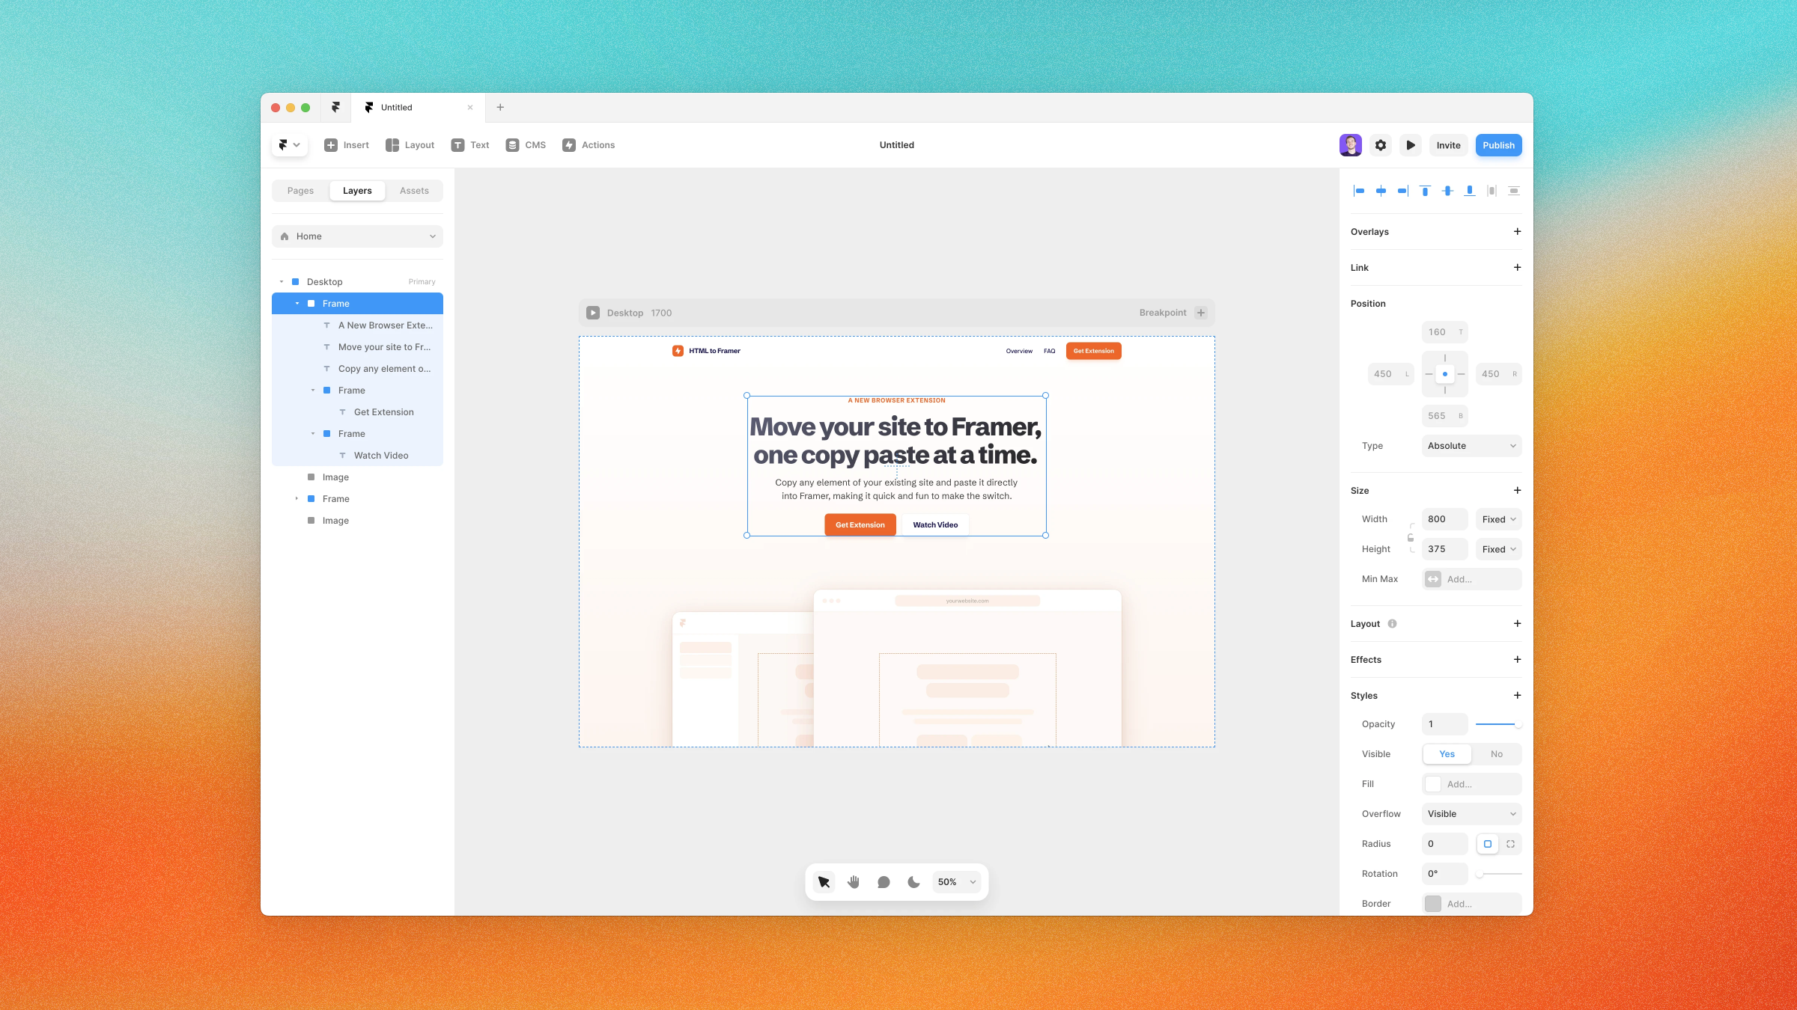Click Distribute Vertically icon
The height and width of the screenshot is (1010, 1797).
tap(1514, 191)
